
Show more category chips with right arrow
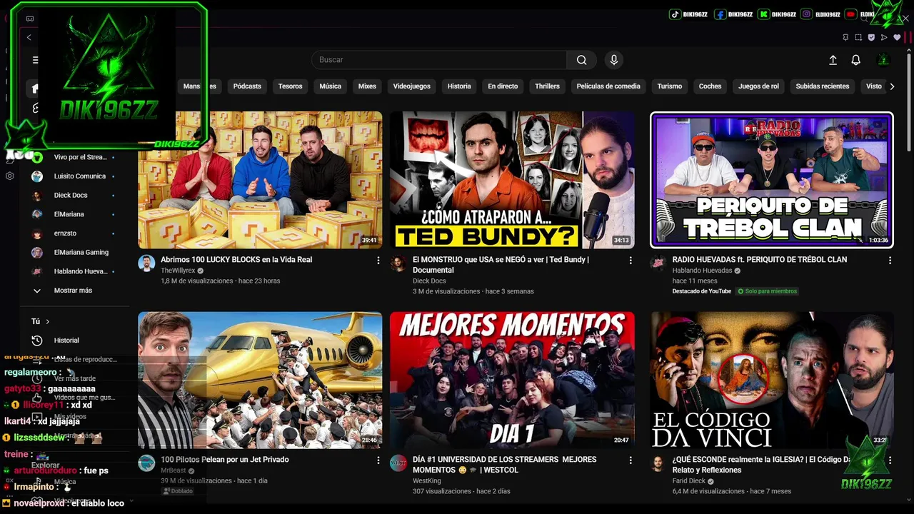coord(892,86)
